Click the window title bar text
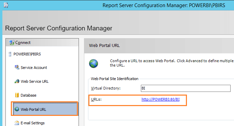 164,5
